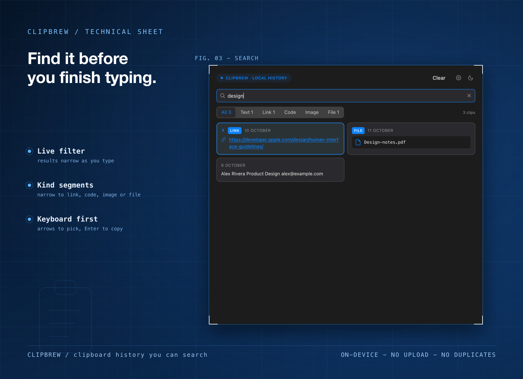Viewport: 523px width, 379px height.
Task: Click the document icon next to Design-notes.pdf
Action: [x=358, y=142]
